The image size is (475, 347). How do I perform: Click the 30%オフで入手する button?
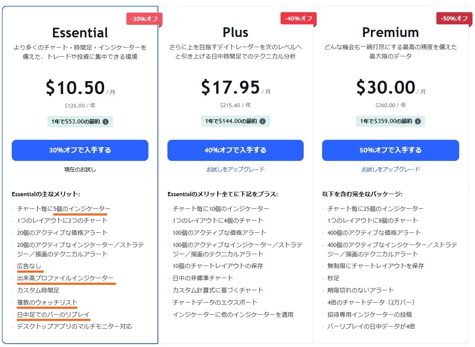pos(80,150)
